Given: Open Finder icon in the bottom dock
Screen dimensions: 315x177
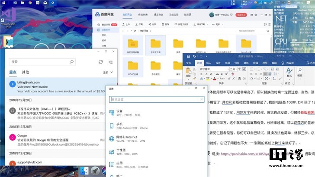Looking at the screenshot, I should tap(84, 171).
